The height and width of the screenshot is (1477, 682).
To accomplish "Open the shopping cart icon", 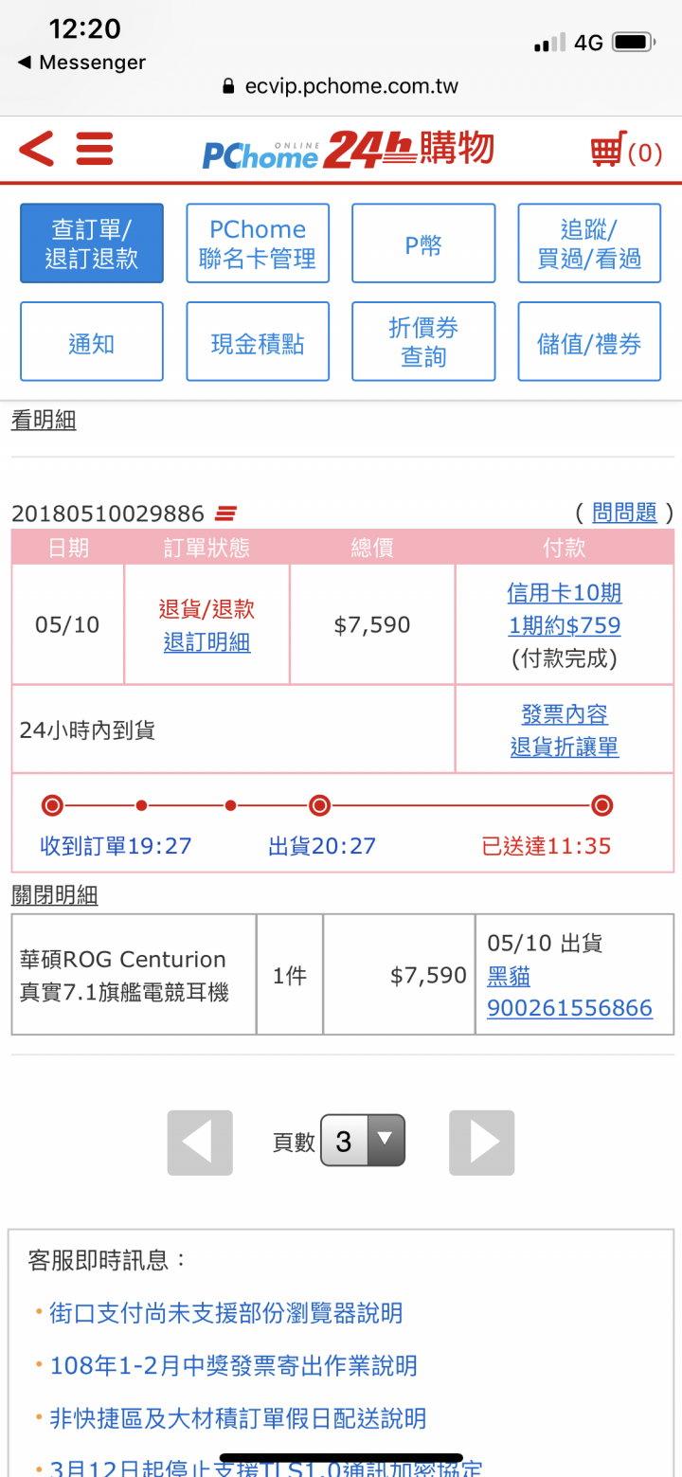I will [608, 150].
